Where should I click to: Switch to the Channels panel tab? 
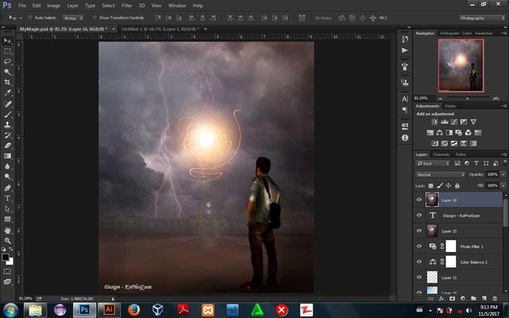click(441, 154)
